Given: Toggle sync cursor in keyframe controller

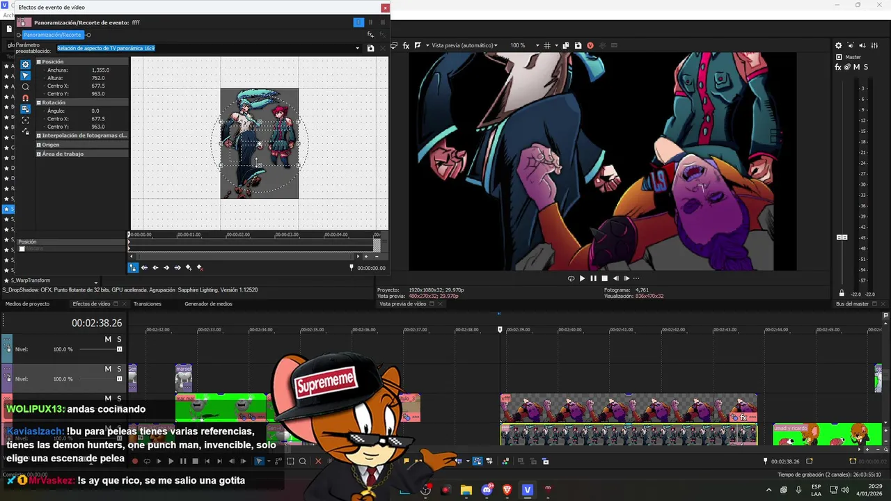Looking at the screenshot, I should (x=133, y=268).
